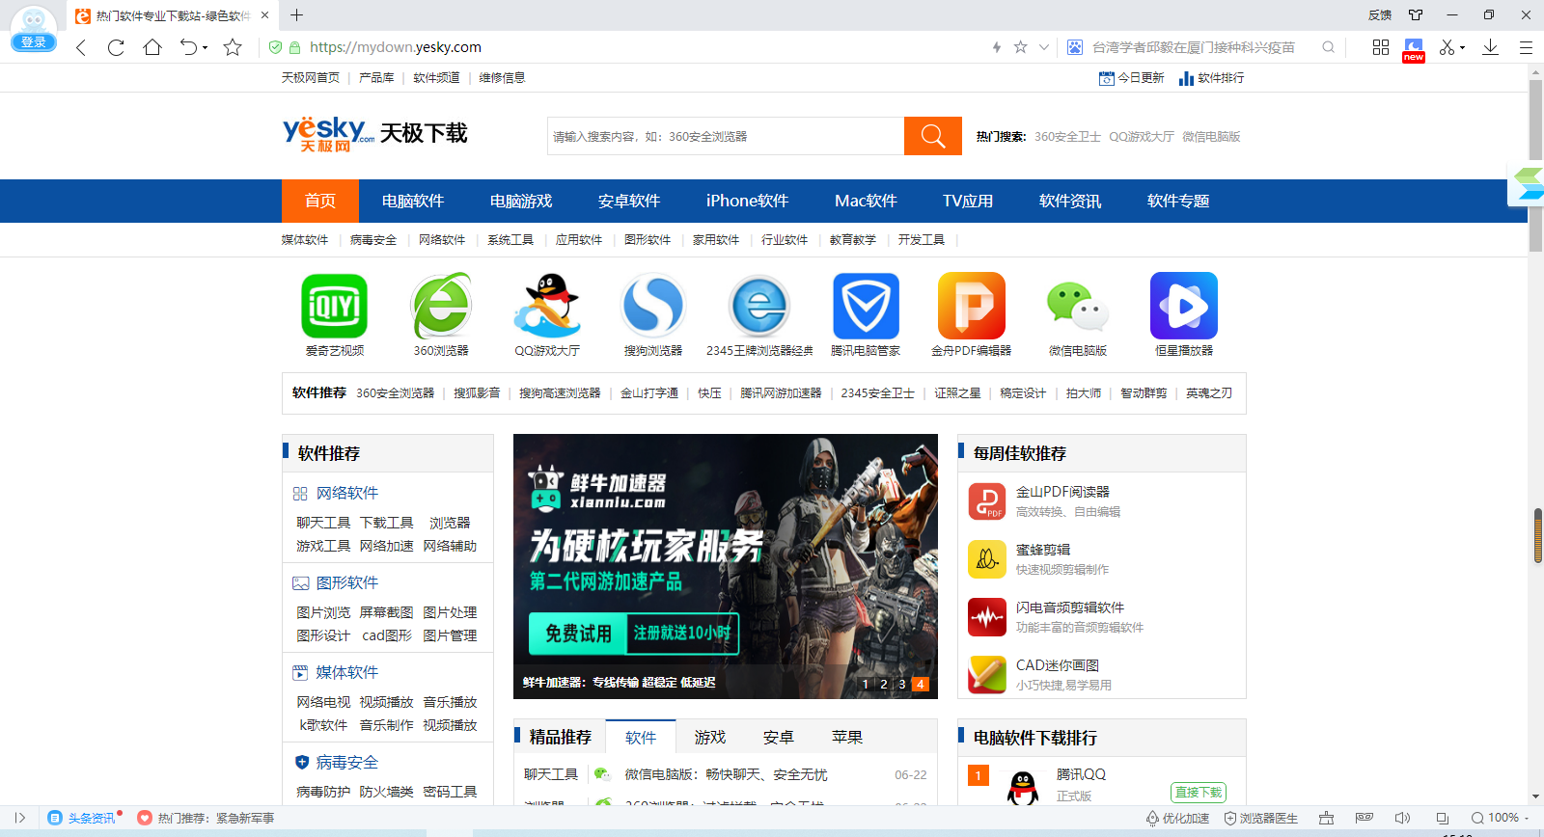Open the 软件专题 navigation menu
This screenshot has width=1544, height=837.
tap(1178, 201)
